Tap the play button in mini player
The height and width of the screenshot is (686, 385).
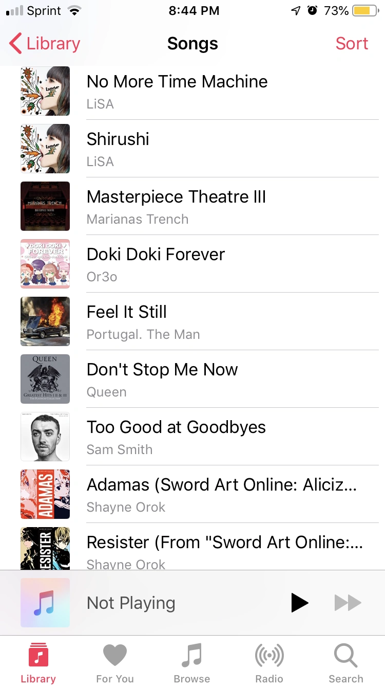pos(300,603)
